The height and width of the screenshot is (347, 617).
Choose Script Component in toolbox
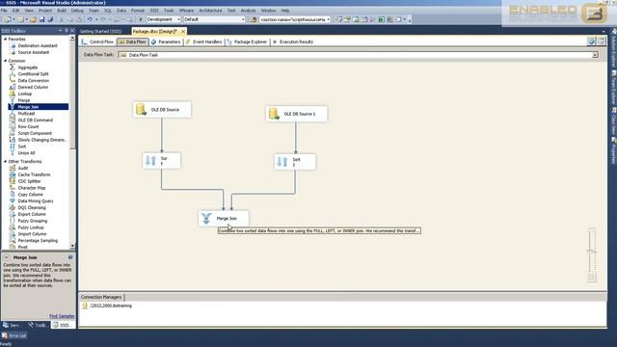click(35, 133)
